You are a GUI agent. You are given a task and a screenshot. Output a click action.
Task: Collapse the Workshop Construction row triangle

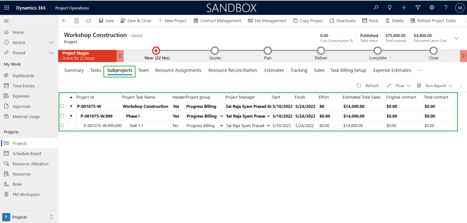click(x=71, y=107)
